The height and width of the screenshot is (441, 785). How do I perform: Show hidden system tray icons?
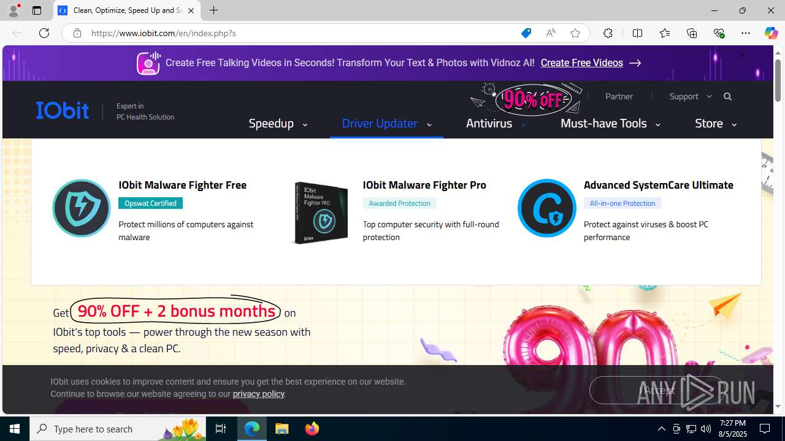click(x=661, y=429)
